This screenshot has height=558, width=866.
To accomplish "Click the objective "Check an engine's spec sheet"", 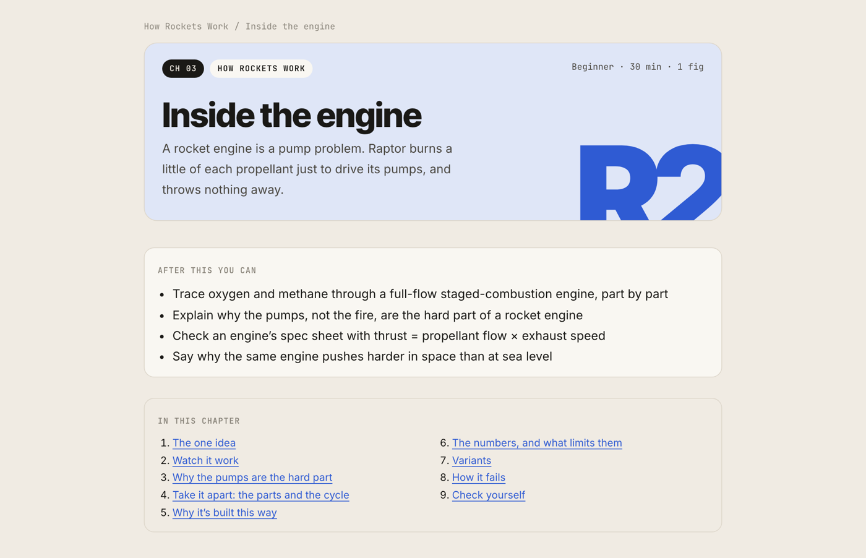I will pyautogui.click(x=389, y=336).
